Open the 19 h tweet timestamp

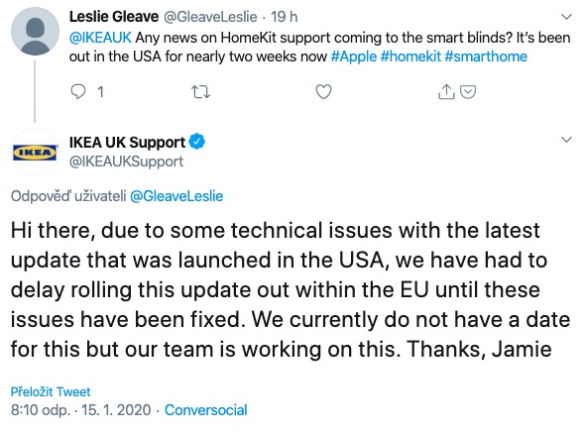point(284,17)
